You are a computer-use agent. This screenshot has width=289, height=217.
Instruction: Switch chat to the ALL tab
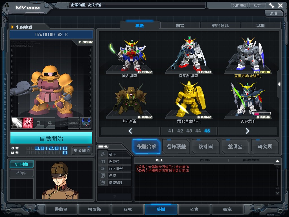[x=160, y=160]
